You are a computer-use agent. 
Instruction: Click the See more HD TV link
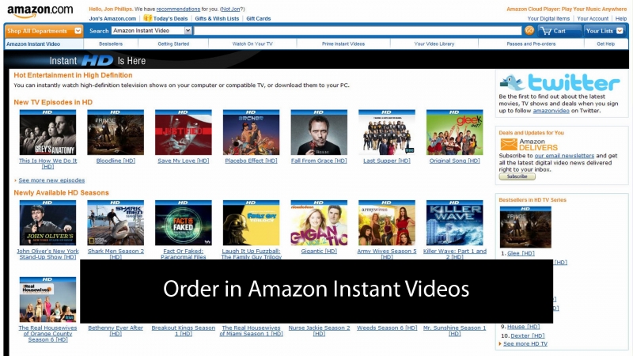(x=527, y=344)
